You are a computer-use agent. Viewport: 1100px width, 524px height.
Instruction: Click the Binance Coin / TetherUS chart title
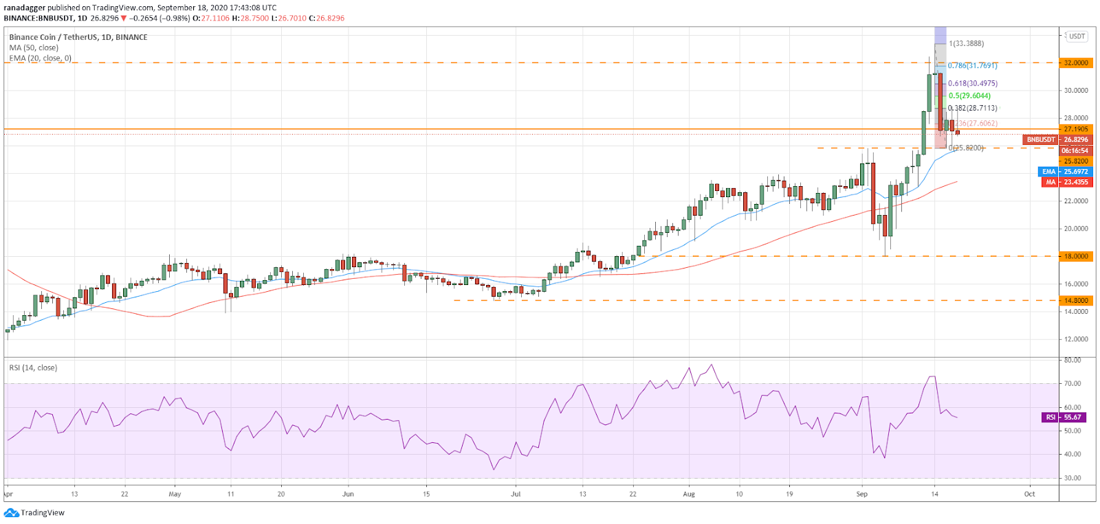[78, 37]
